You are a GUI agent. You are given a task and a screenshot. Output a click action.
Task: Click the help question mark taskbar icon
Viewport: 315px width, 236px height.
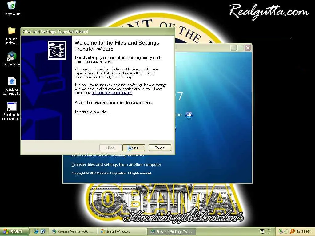click(x=262, y=231)
